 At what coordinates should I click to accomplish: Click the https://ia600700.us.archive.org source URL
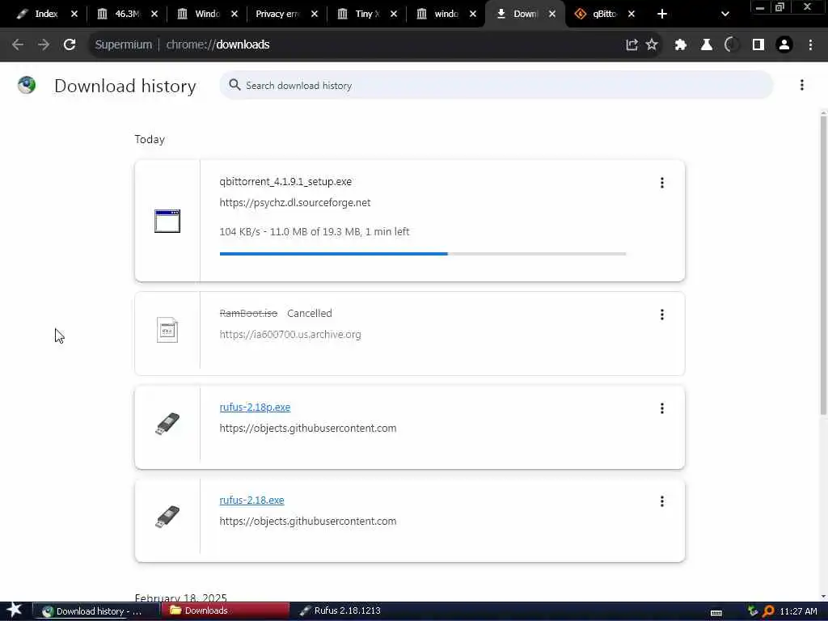click(x=290, y=335)
